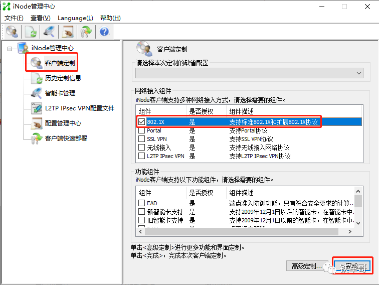Click the 高级定制... button
Screen dimensions: 379x285
[x=306, y=265]
